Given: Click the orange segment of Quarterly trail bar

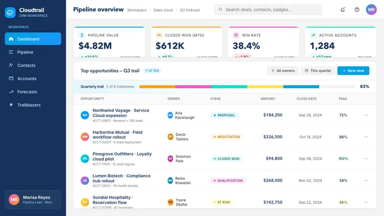Looking at the screenshot, I should click(x=157, y=87).
